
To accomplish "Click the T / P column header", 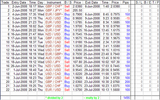I will [156, 2].
